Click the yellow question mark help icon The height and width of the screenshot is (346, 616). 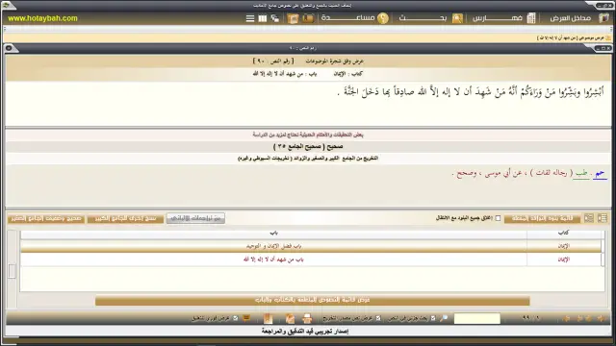click(x=383, y=18)
